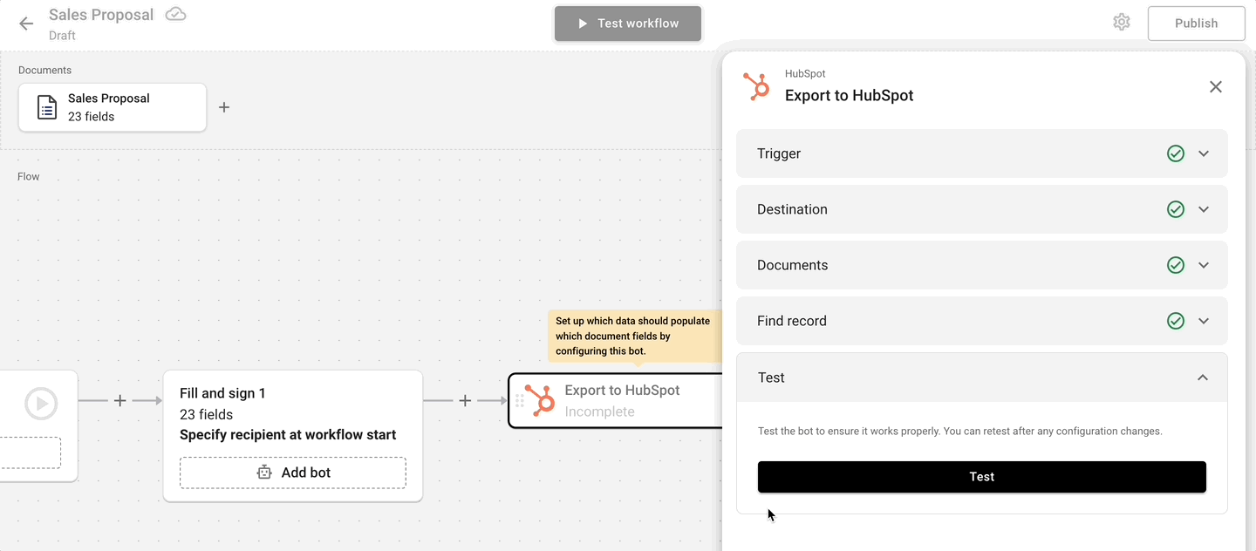This screenshot has width=1256, height=551.
Task: Run the Test workflow
Action: tap(627, 24)
